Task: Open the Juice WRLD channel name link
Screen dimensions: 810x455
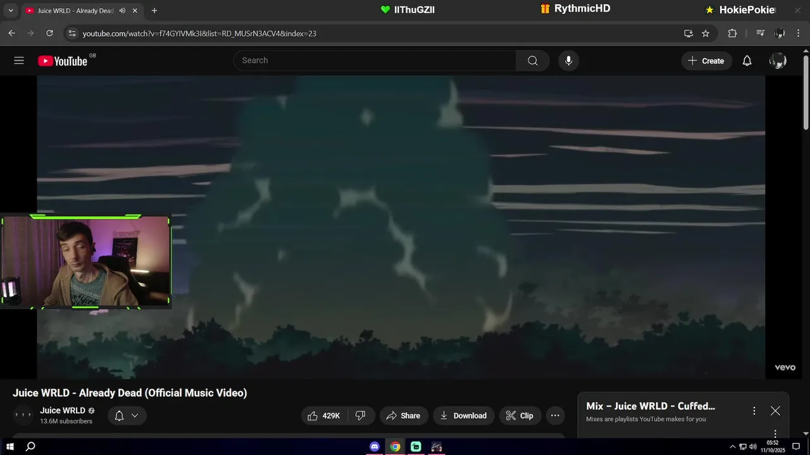Action: pos(62,411)
